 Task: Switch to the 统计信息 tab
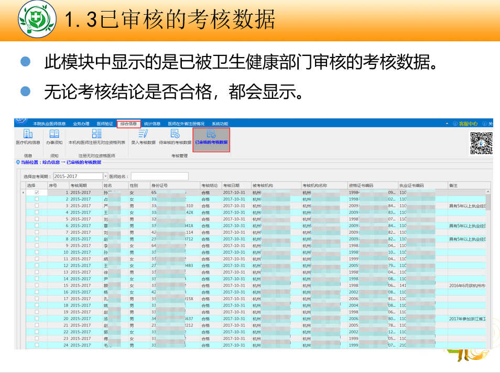152,124
